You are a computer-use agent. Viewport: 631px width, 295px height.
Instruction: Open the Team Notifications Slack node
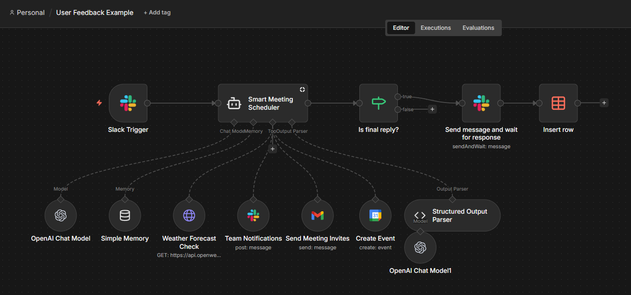pyautogui.click(x=253, y=215)
